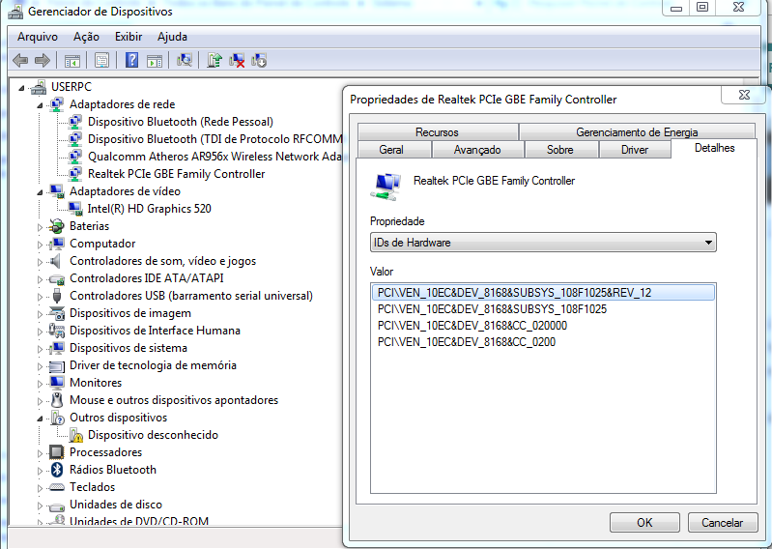Open the Properties toolbar icon

[x=101, y=61]
